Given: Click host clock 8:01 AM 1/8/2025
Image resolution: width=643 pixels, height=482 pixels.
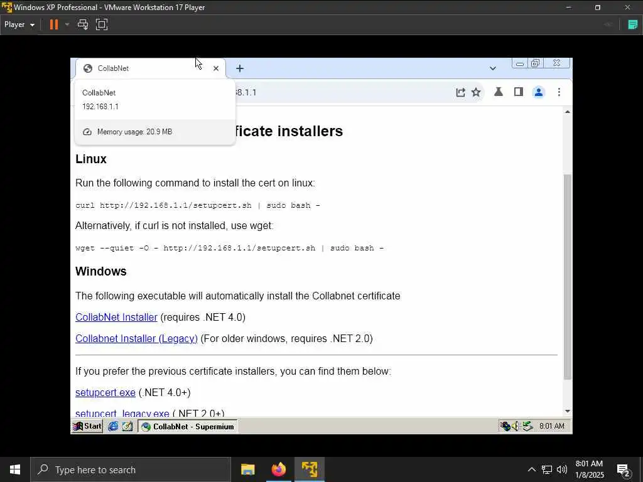Looking at the screenshot, I should tap(589, 469).
